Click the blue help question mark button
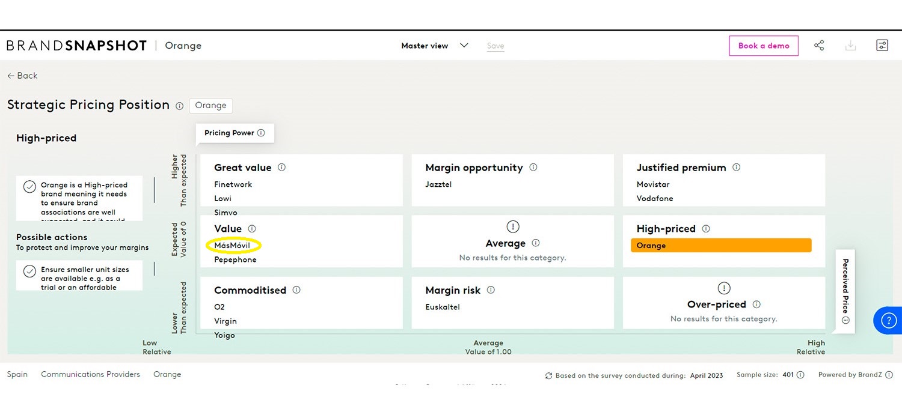 [x=888, y=321]
